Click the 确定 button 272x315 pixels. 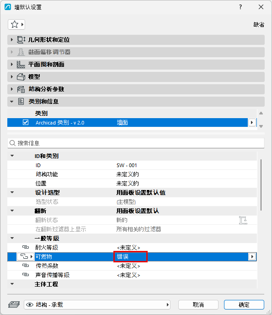244,305
